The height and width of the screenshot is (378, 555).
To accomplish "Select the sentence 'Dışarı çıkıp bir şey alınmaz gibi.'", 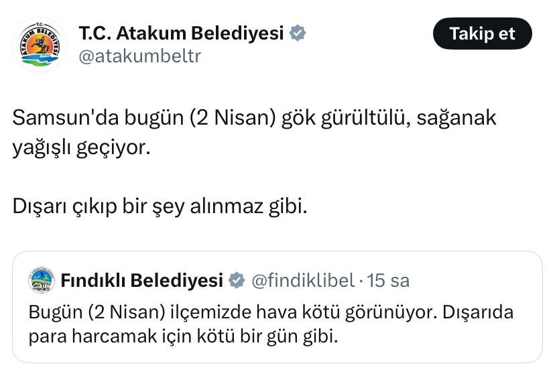I will click(160, 206).
